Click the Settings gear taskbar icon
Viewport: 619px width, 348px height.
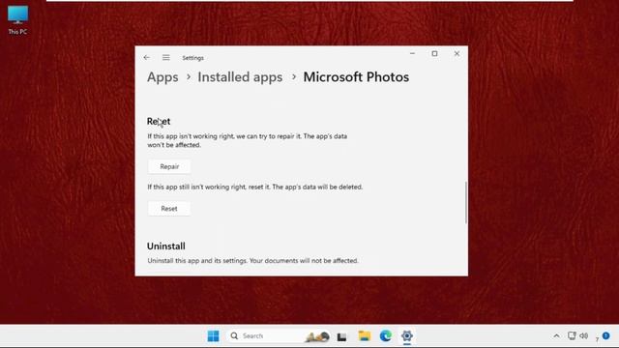[407, 336]
